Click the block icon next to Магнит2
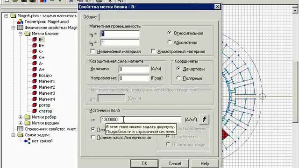This screenshot has width=299, height=168. pyautogui.click(x=35, y=87)
